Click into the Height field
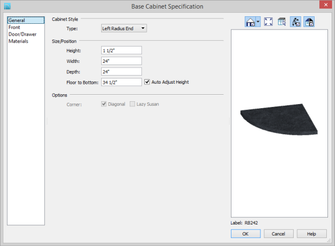The image size is (335, 246). coord(122,51)
